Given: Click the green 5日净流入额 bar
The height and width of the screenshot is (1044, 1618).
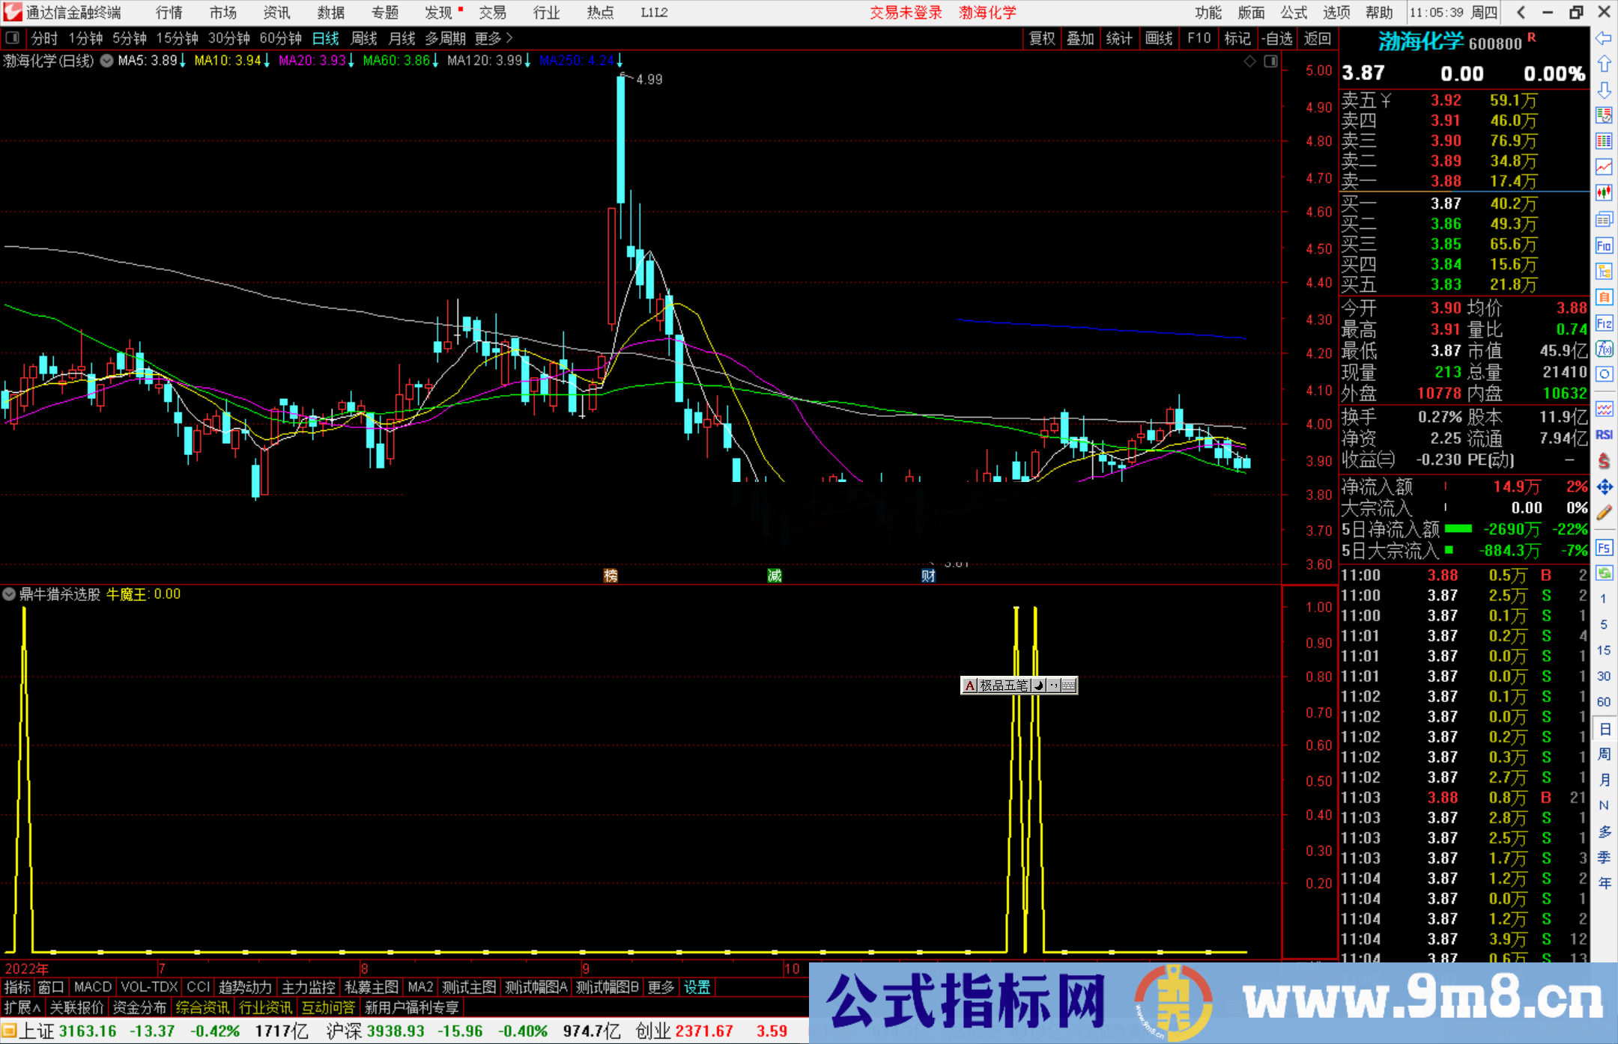Looking at the screenshot, I should click(x=1458, y=529).
